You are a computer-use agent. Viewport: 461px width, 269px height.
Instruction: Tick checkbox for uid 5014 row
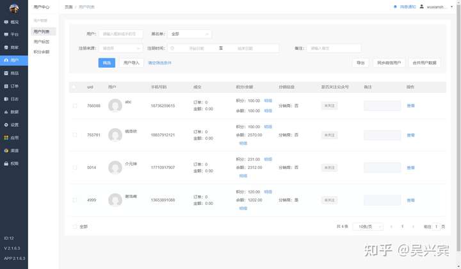(x=75, y=168)
